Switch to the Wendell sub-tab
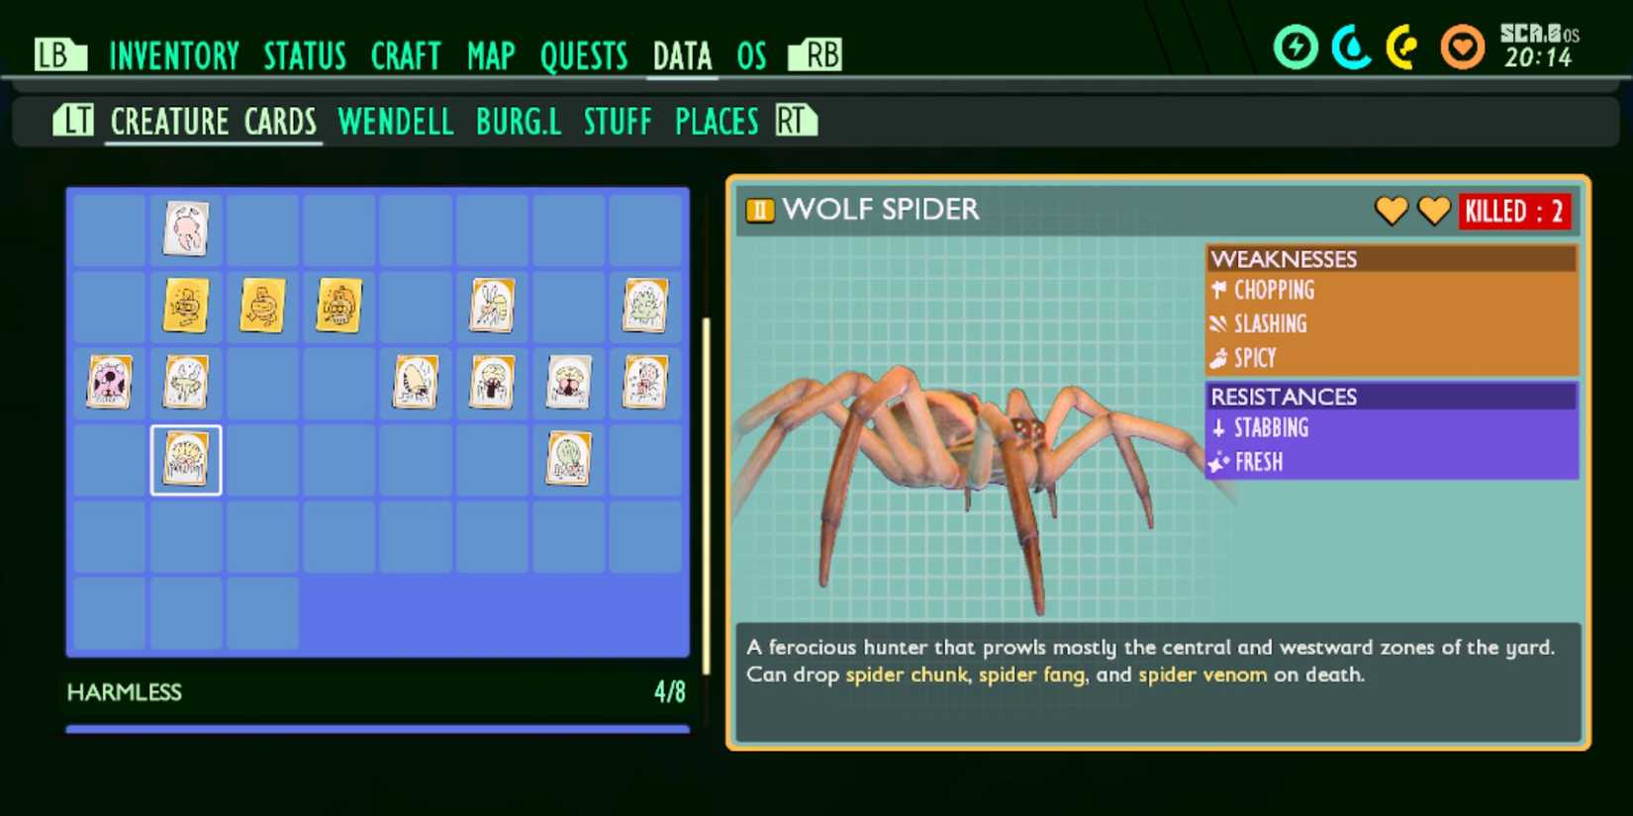This screenshot has width=1633, height=816. (x=395, y=122)
